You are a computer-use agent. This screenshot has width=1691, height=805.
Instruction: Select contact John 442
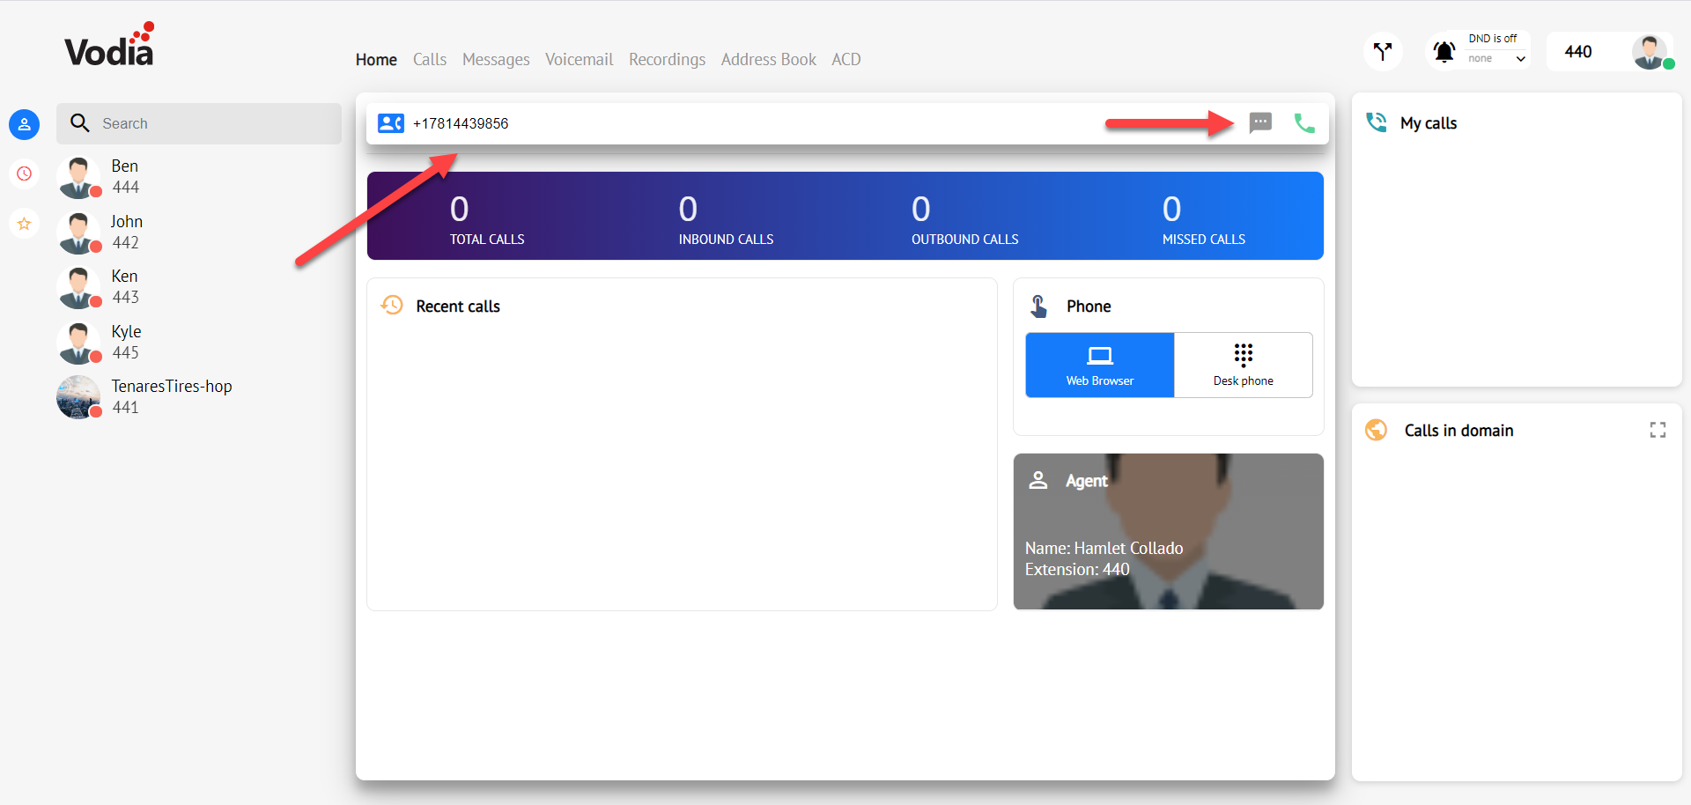coord(199,233)
